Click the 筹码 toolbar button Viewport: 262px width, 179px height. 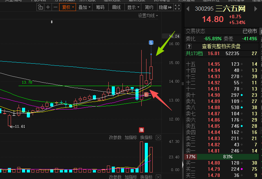(100, 7)
